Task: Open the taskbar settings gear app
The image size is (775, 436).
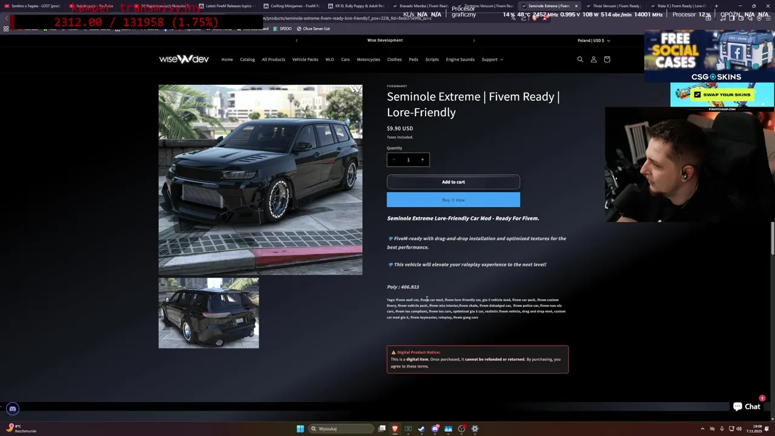Action: (x=475, y=429)
